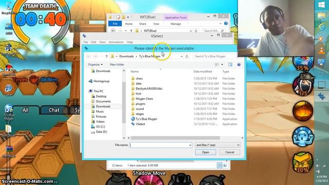Change the file view layout icon
329x185 pixels.
[x=217, y=65]
